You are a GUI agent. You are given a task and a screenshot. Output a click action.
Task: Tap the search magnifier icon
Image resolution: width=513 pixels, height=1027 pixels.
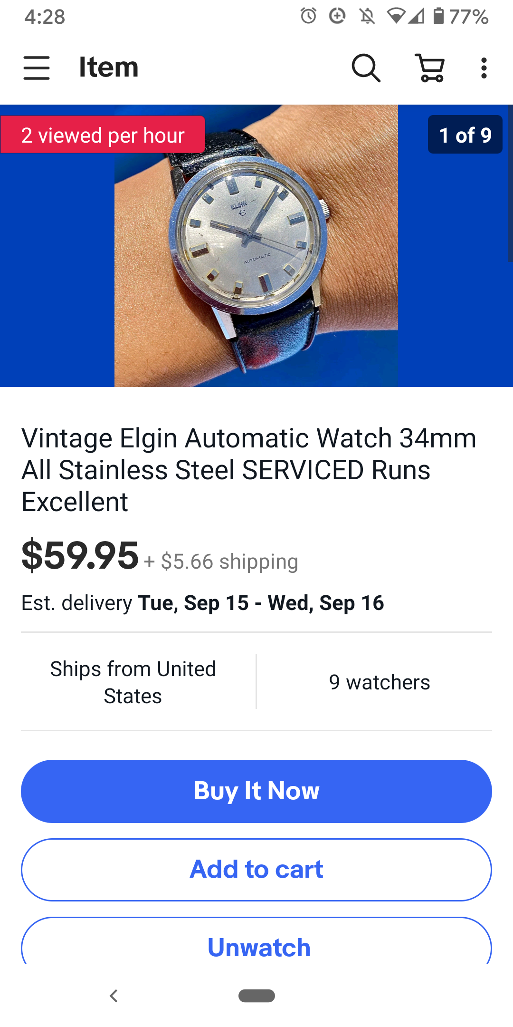(x=366, y=68)
